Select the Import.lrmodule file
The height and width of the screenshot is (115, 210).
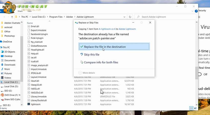tap(39, 69)
